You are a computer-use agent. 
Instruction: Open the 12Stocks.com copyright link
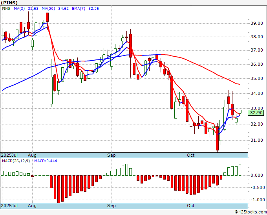[251, 212]
